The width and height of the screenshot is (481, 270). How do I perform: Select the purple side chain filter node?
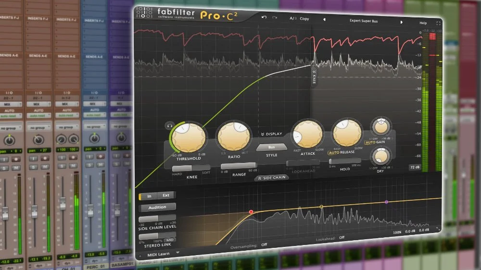(x=386, y=202)
